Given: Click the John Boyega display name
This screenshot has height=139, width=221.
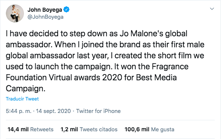Looking at the screenshot, I should [x=45, y=10].
